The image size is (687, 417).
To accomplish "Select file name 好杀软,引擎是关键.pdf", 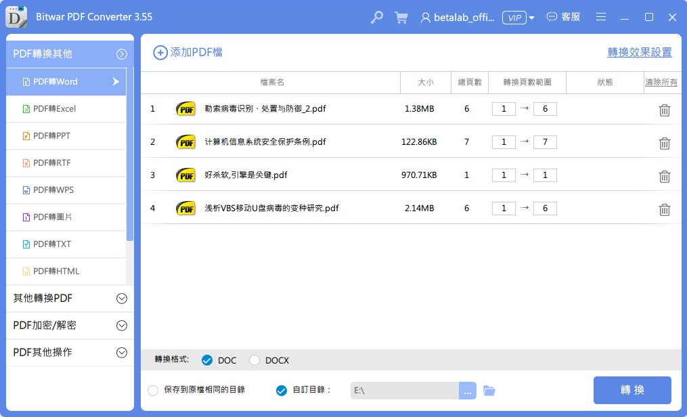I will click(246, 175).
